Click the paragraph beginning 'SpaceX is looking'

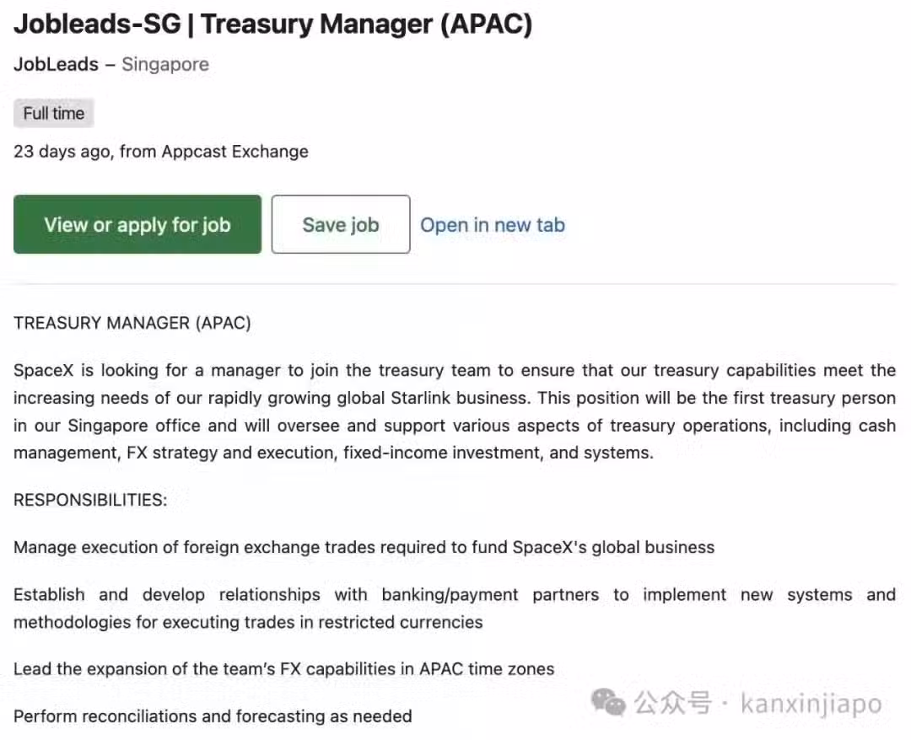pos(455,411)
